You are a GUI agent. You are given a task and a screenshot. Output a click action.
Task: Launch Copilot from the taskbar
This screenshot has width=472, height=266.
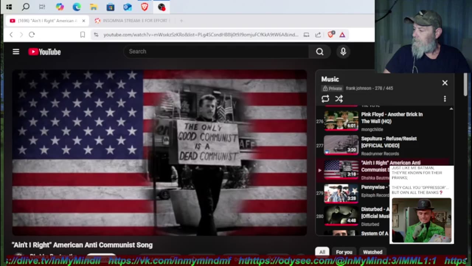point(60,7)
